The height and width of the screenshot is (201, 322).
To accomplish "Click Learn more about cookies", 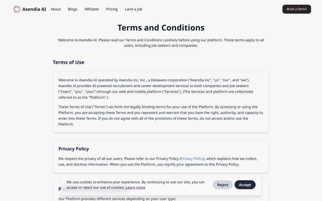I will (135, 187).
